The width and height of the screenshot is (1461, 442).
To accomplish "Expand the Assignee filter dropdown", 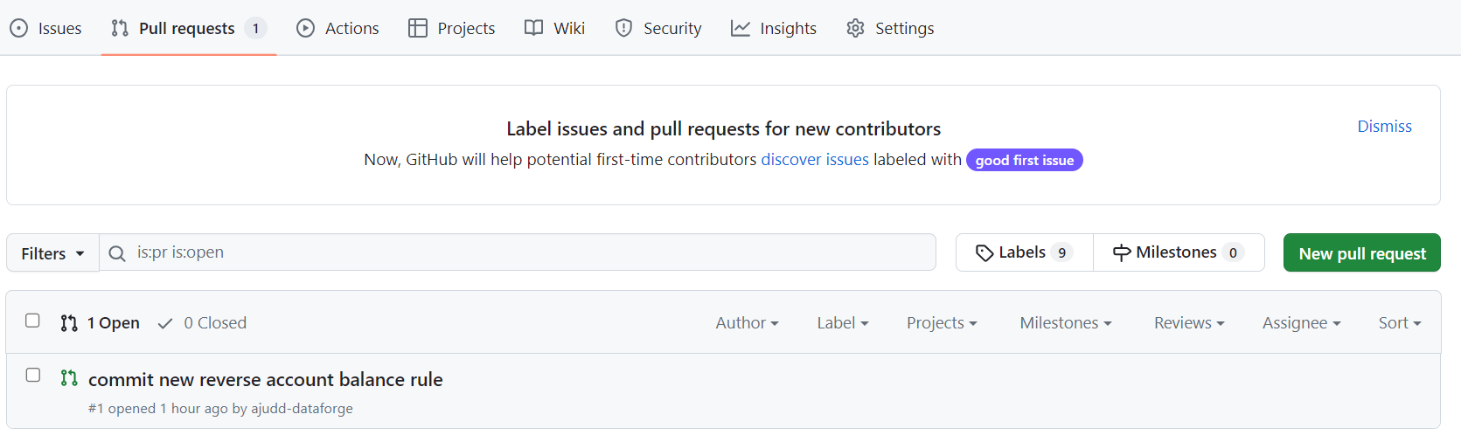I will pyautogui.click(x=1301, y=323).
